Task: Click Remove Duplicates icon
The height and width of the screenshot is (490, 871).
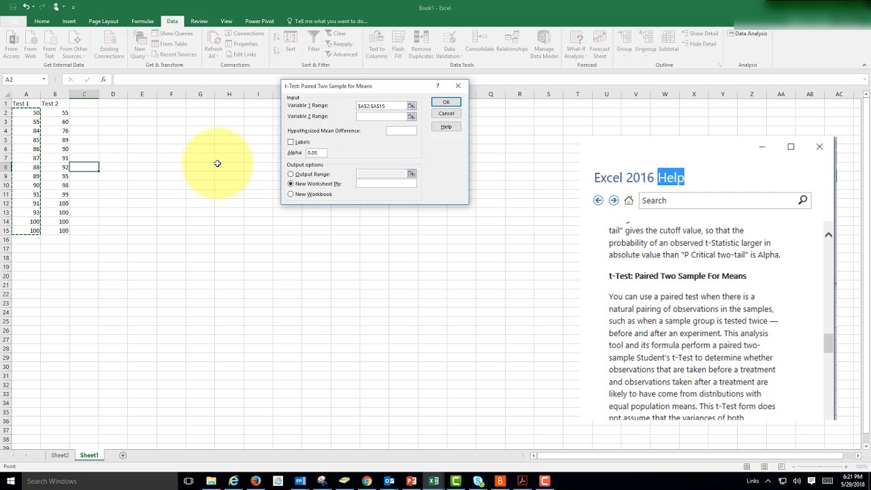Action: 421,38
